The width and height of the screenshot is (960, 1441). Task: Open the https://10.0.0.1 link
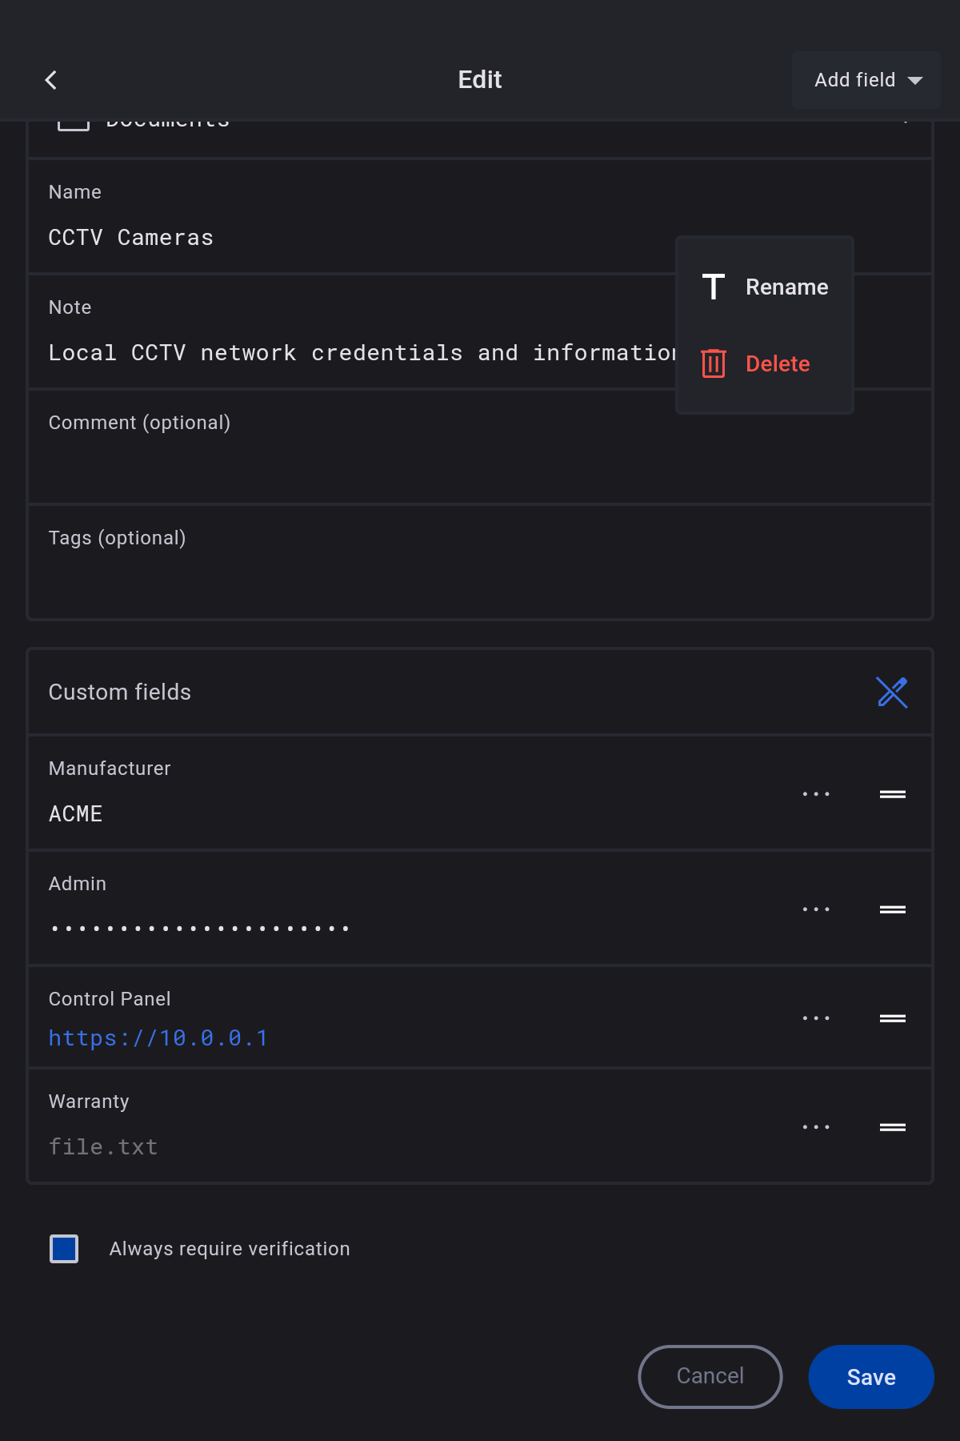pyautogui.click(x=158, y=1038)
